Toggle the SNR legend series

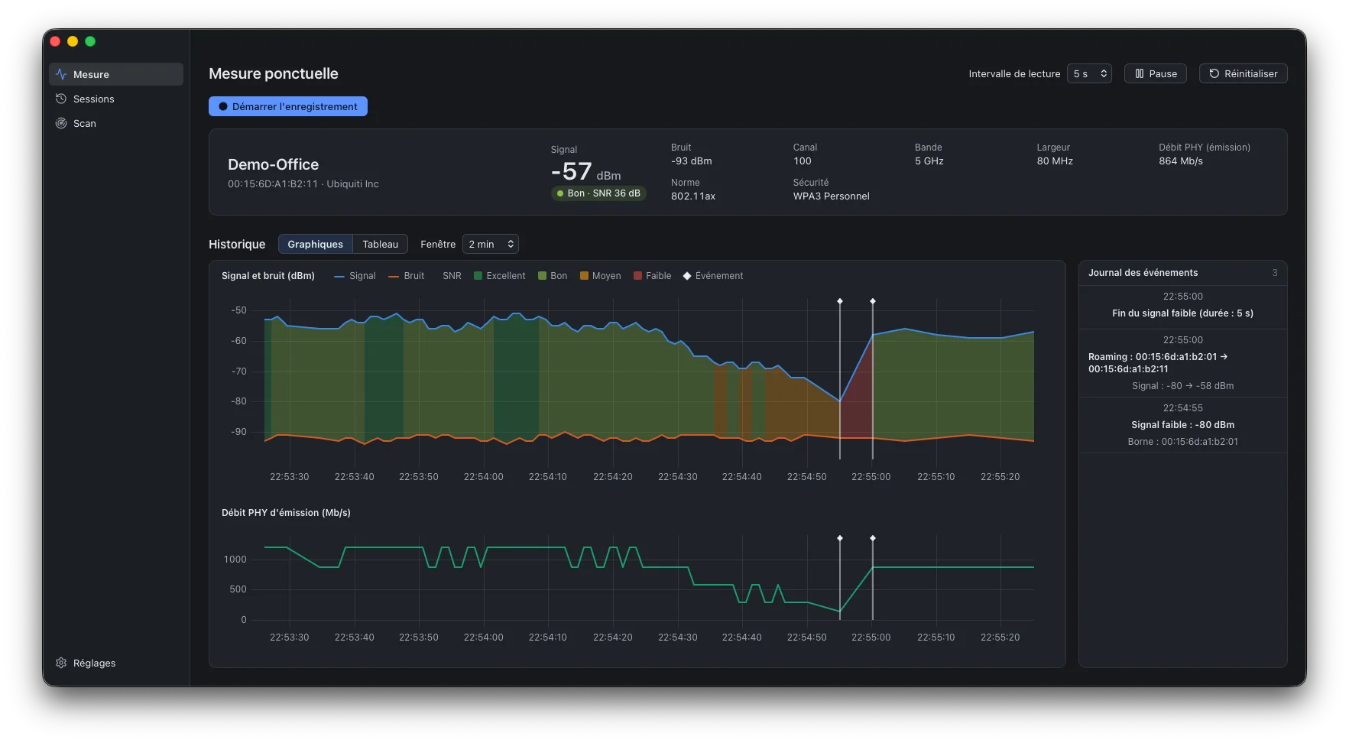tap(452, 276)
